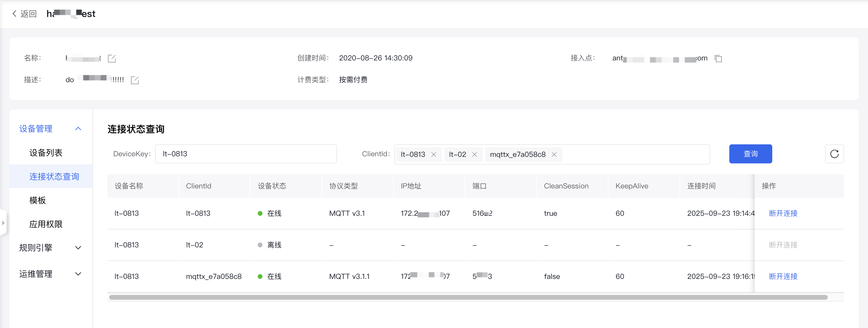Viewport: 868px width, 328px height.
Task: Disconnect the mqttx_e7a058c8 client via 断开连接
Action: (x=783, y=276)
